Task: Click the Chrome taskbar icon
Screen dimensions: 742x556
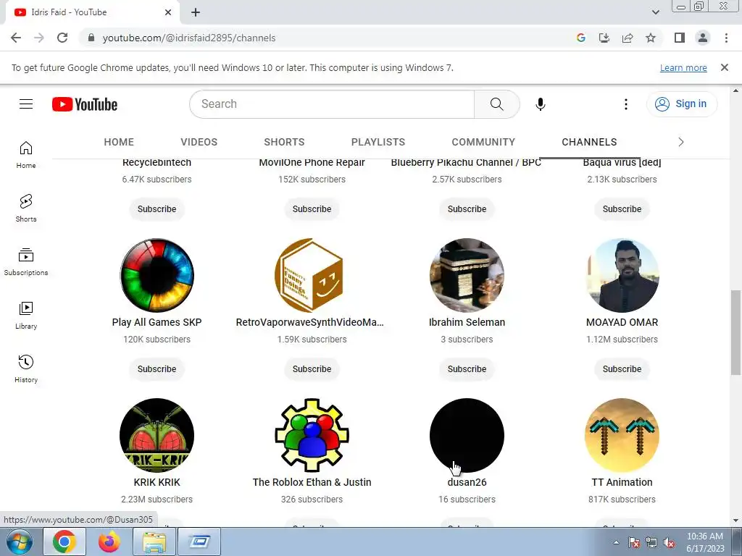Action: pos(64,542)
